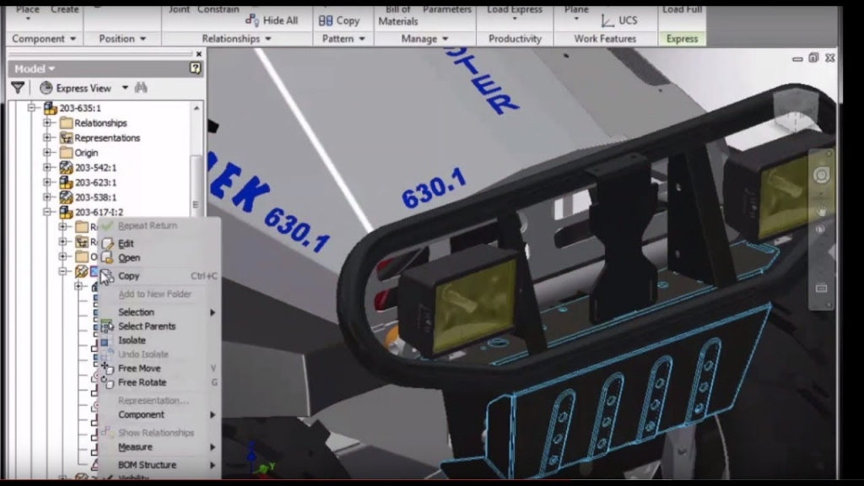Click Edit in the context menu
The image size is (864, 486).
pos(126,244)
